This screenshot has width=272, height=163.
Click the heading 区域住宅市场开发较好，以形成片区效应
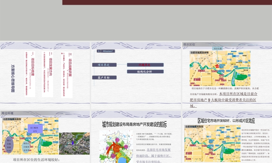tap(226, 121)
